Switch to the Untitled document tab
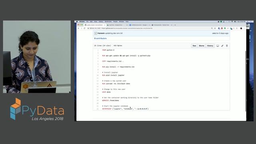This screenshot has height=144, width=256. pyautogui.click(x=140, y=25)
